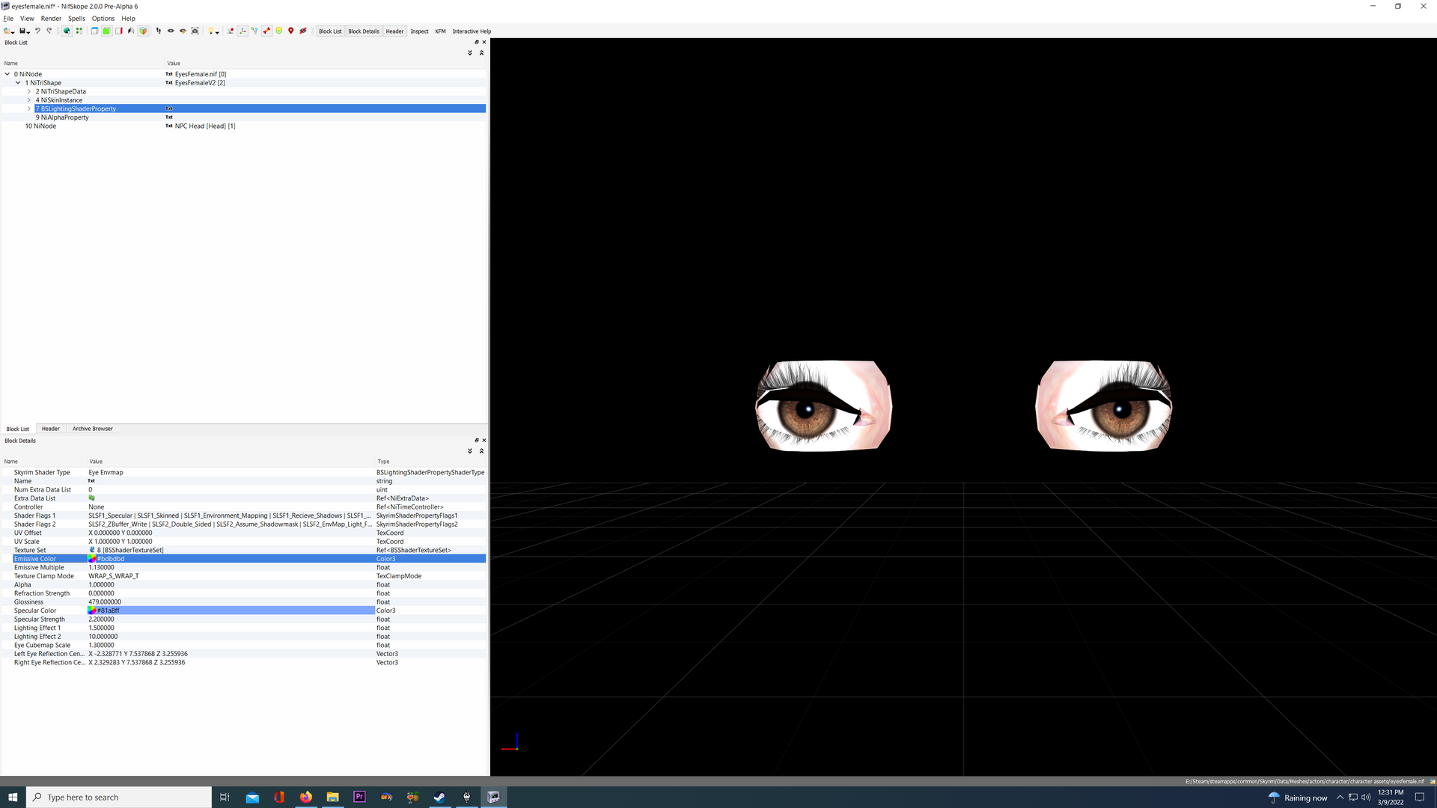Click the Inspect toolbar button

pos(419,31)
